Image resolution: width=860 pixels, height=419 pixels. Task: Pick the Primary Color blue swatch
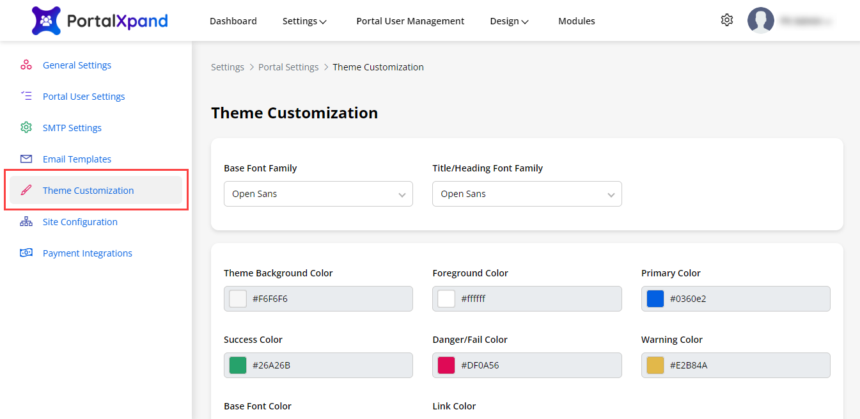pos(655,299)
